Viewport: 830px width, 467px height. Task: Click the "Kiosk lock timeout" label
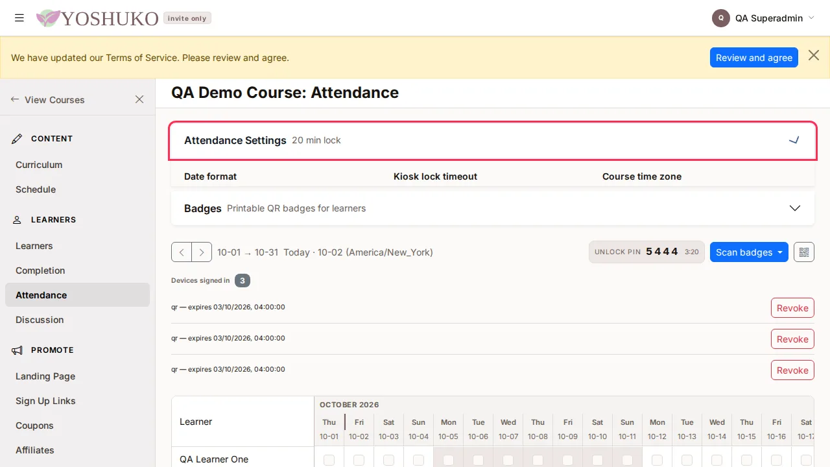tap(435, 176)
